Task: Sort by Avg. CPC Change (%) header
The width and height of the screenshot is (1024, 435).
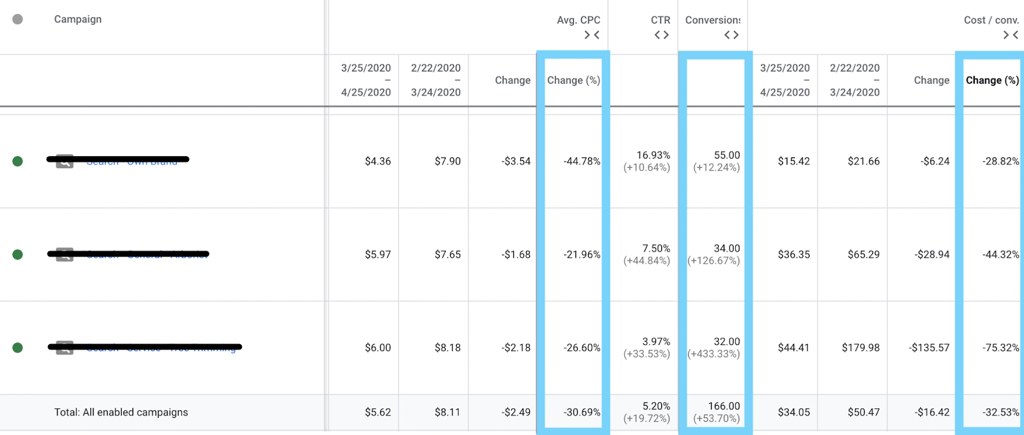Action: (573, 80)
